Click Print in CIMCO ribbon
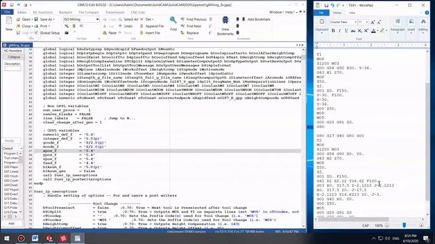The image size is (435, 244). (42, 26)
